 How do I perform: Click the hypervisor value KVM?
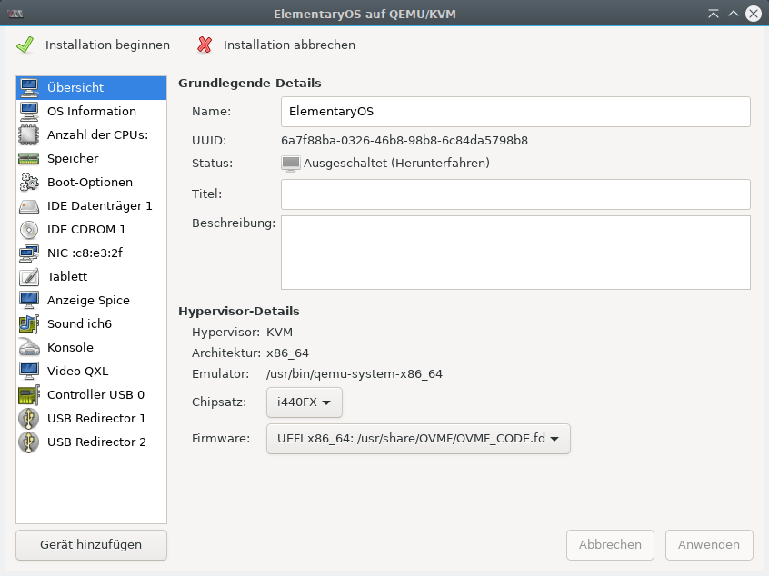280,333
